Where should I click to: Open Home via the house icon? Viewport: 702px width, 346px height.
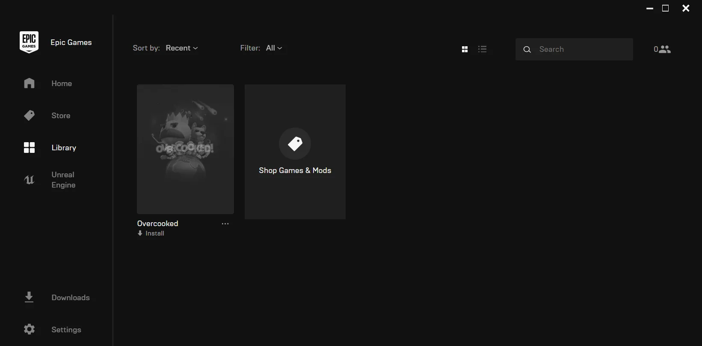click(29, 83)
